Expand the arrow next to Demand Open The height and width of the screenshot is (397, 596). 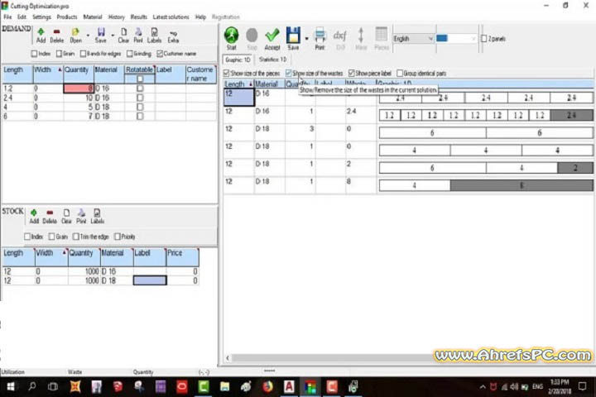88,36
